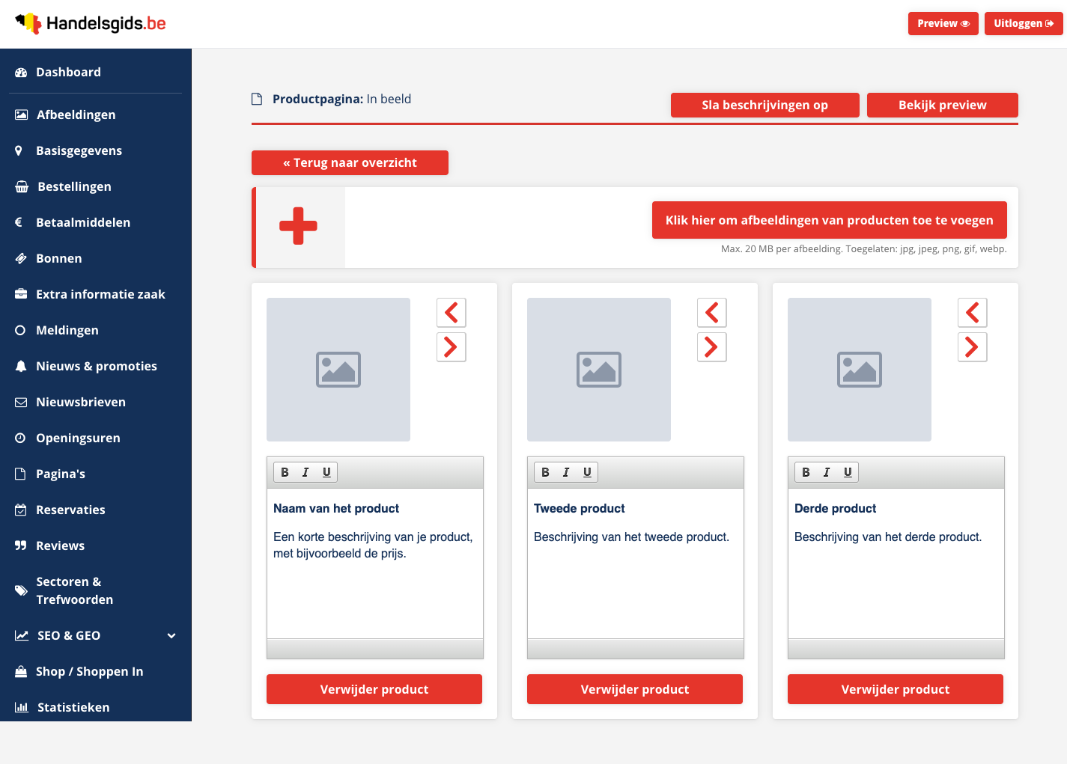Move first product left with arrow

[452, 313]
